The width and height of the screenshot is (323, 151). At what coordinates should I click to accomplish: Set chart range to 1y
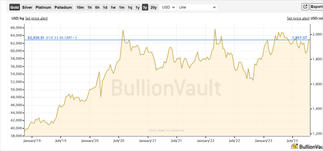(137, 7)
